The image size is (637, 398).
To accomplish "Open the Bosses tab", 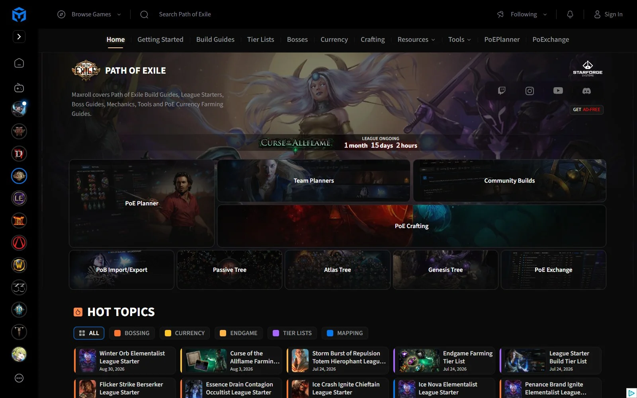I will pyautogui.click(x=297, y=39).
